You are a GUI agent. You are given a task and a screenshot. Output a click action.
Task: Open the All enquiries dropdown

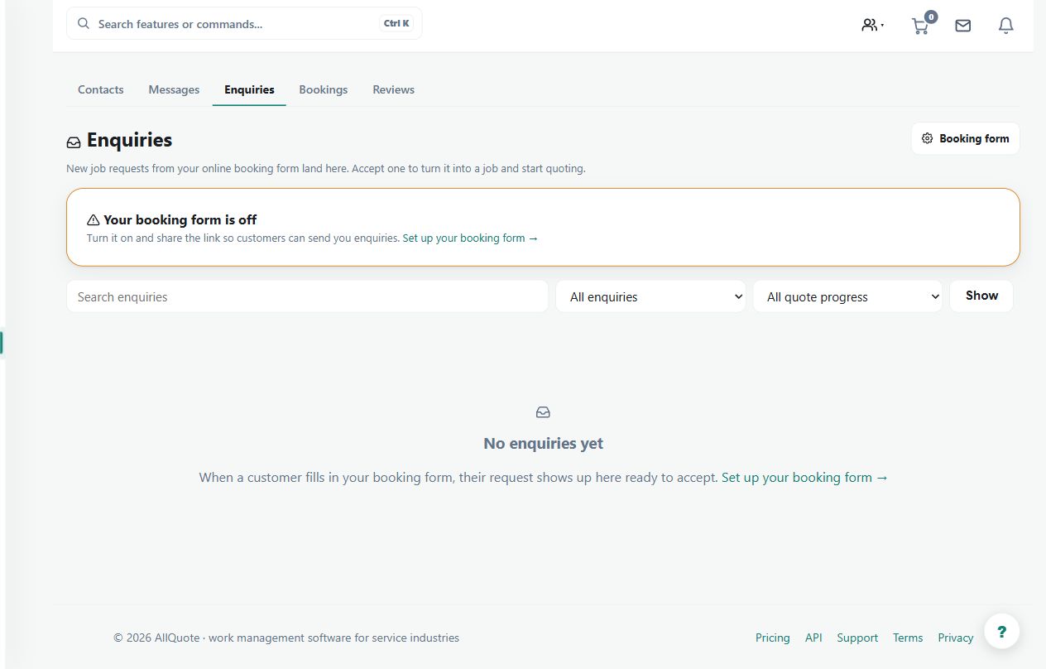tap(650, 296)
